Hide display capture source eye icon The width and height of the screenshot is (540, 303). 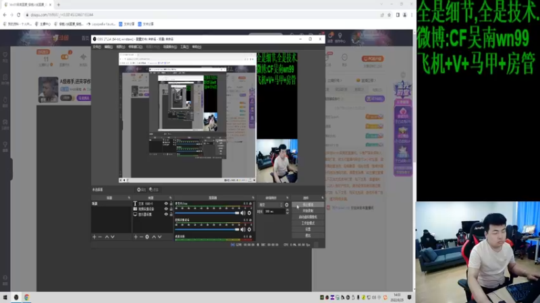(x=166, y=214)
